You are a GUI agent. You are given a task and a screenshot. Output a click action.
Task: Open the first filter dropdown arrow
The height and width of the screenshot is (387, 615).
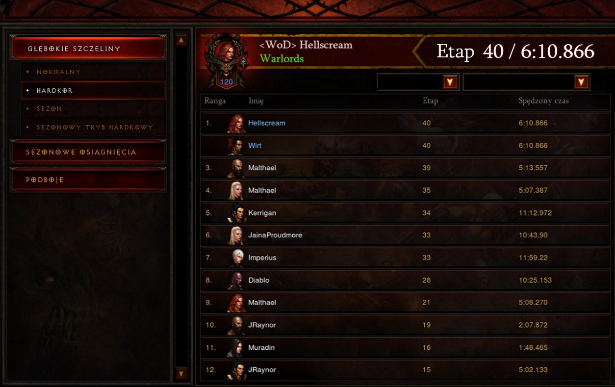pyautogui.click(x=450, y=82)
